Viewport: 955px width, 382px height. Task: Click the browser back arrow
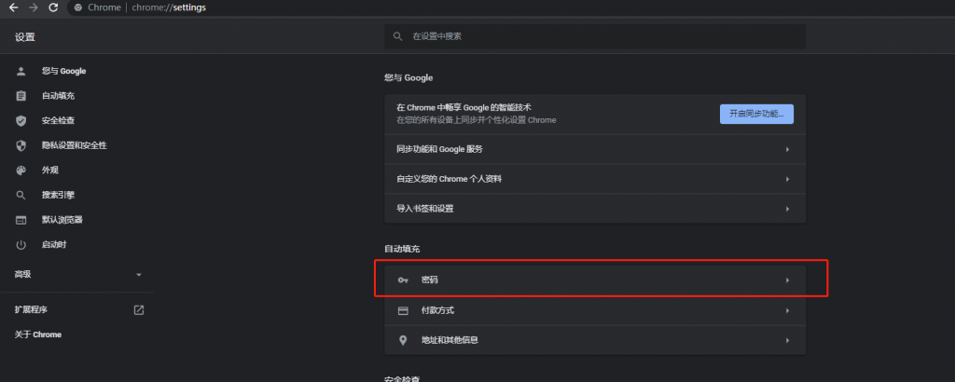[x=13, y=7]
